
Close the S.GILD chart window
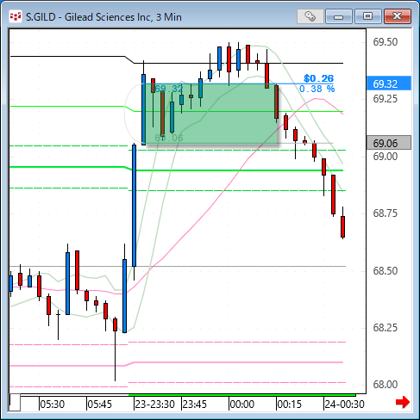(398, 16)
